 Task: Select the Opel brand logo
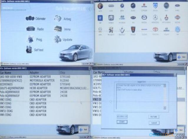[x=100, y=29]
